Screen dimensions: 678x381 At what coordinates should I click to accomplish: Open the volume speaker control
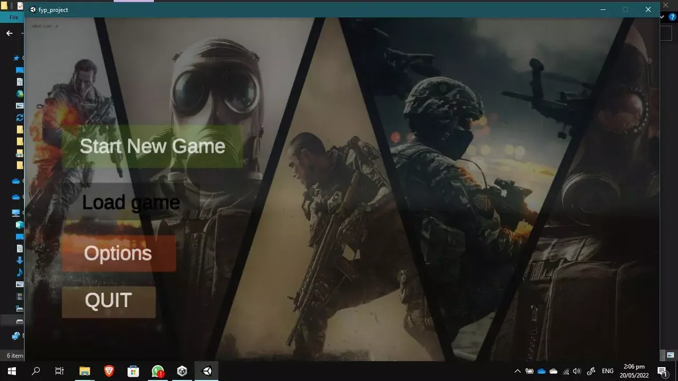pos(577,371)
